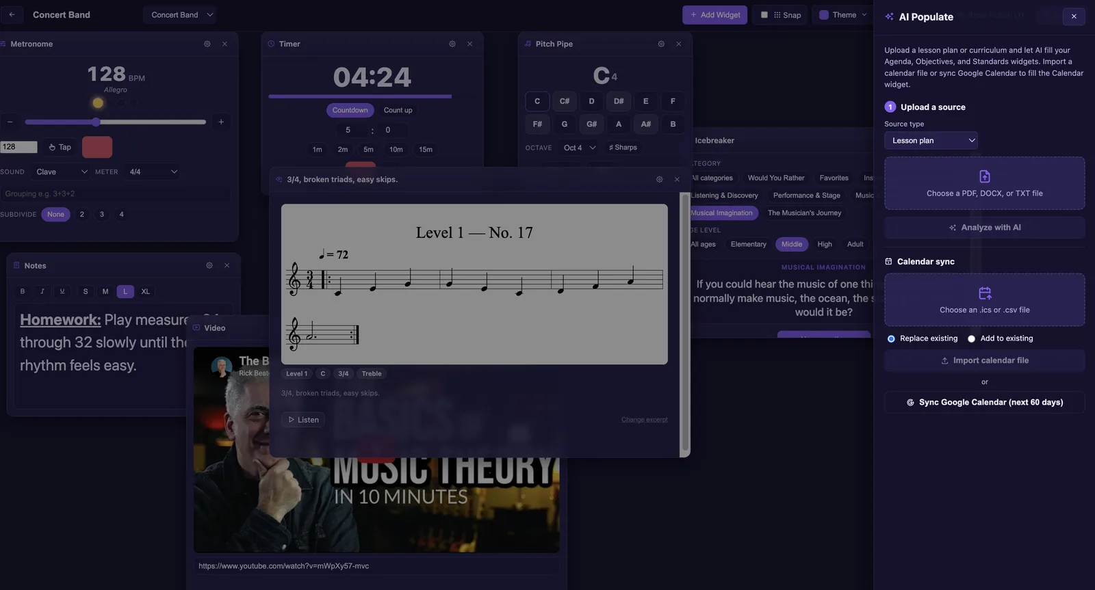The width and height of the screenshot is (1095, 590).
Task: Click Analyze with AI button
Action: (x=985, y=228)
